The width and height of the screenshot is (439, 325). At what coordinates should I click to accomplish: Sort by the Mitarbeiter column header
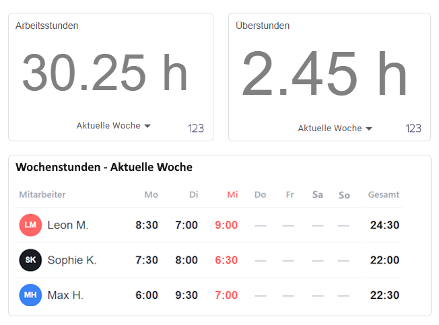click(x=42, y=194)
